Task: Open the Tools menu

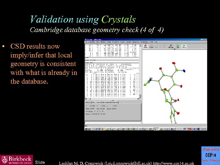Action: (x=151, y=42)
